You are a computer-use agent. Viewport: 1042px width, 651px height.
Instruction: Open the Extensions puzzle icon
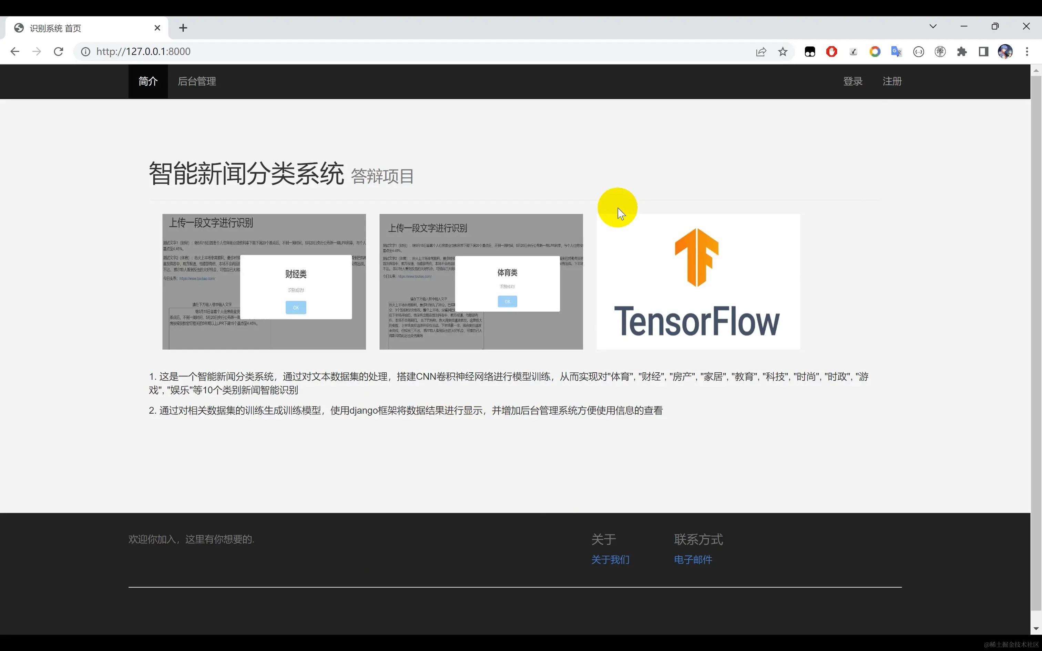pyautogui.click(x=961, y=52)
